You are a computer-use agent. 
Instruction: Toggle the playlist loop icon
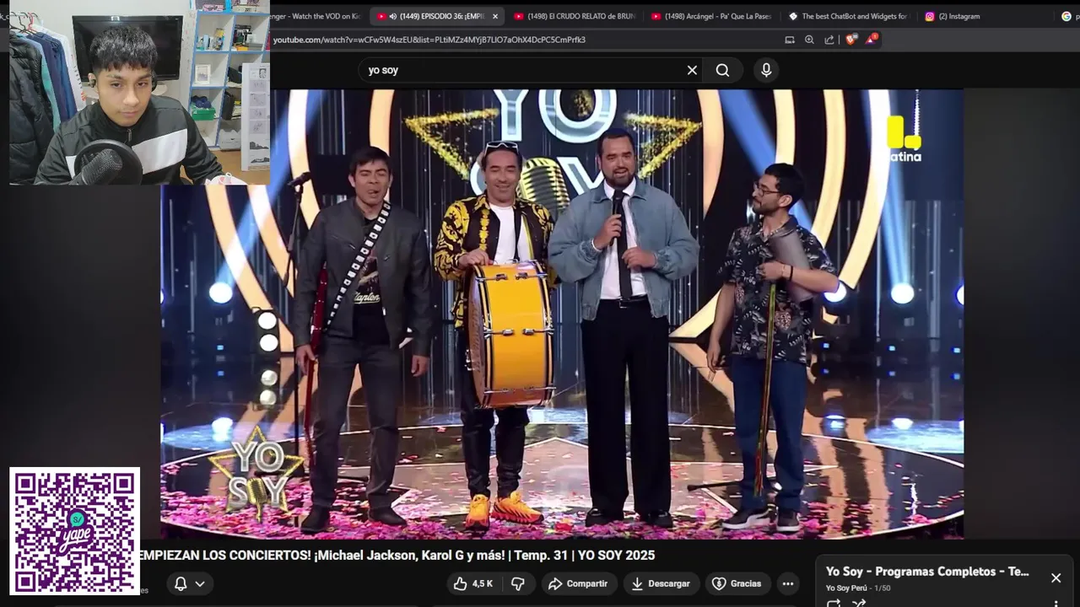click(834, 603)
